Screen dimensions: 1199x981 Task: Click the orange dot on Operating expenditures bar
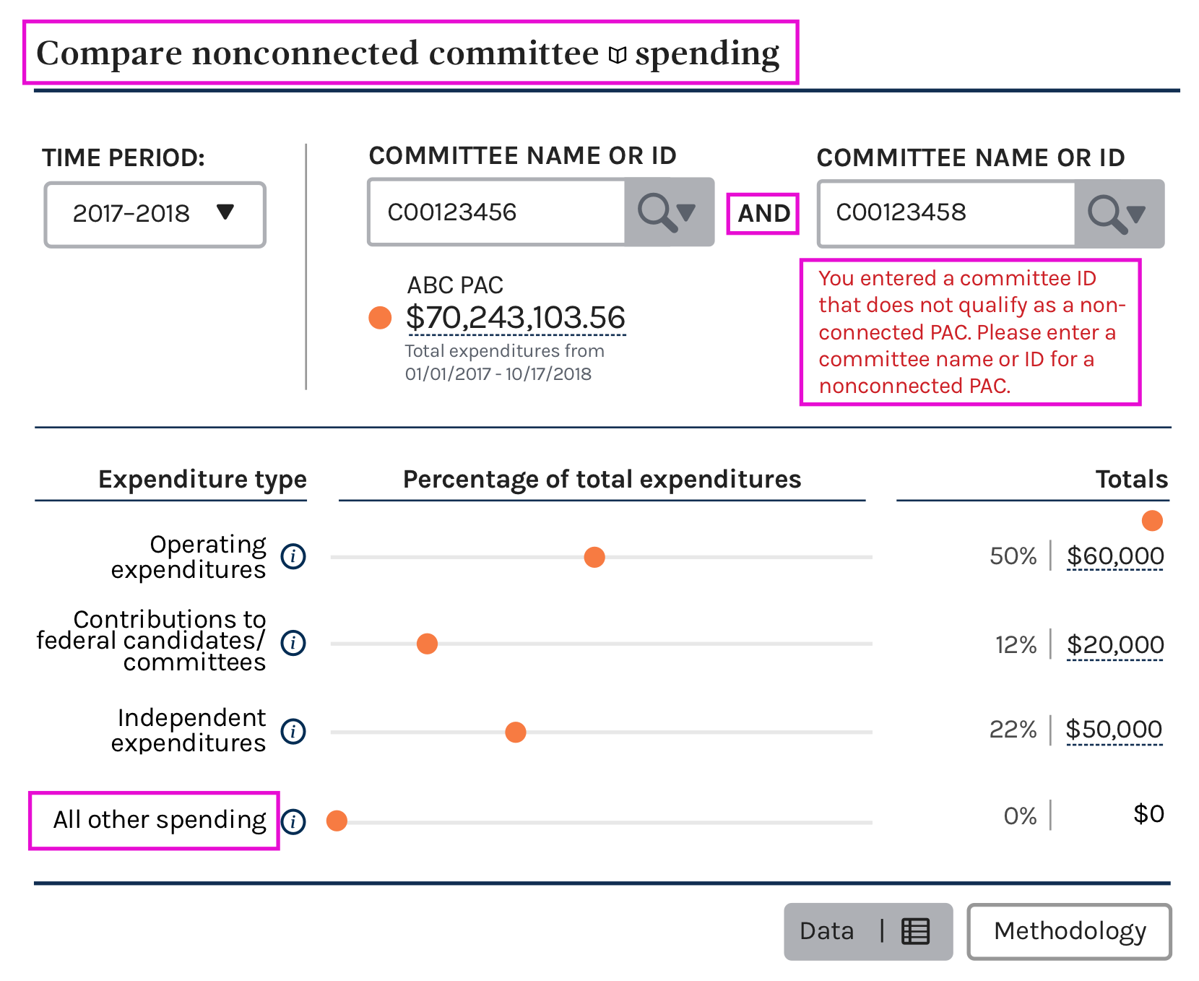point(594,557)
